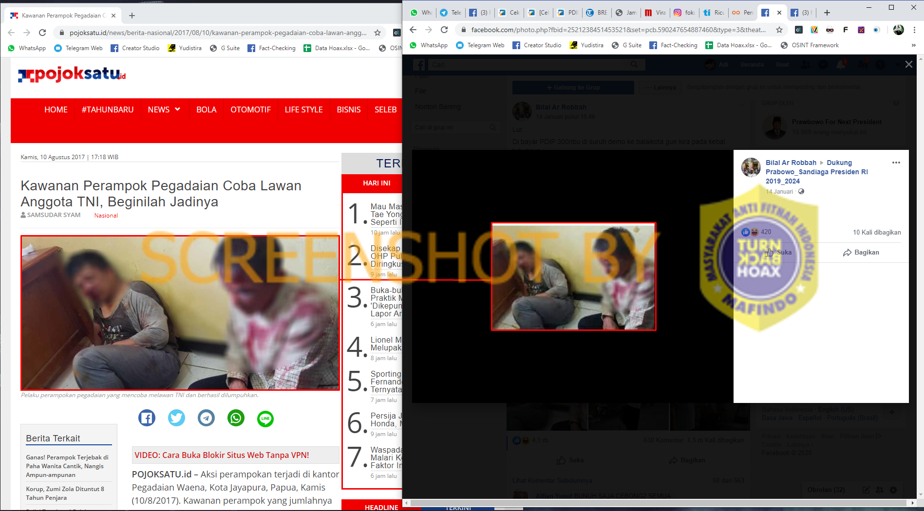Open photo options three-dot menu
This screenshot has height=511, width=924.
point(896,163)
